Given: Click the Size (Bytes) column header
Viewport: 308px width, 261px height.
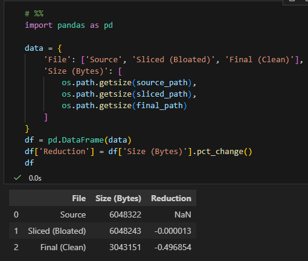Looking at the screenshot, I should pos(118,198).
